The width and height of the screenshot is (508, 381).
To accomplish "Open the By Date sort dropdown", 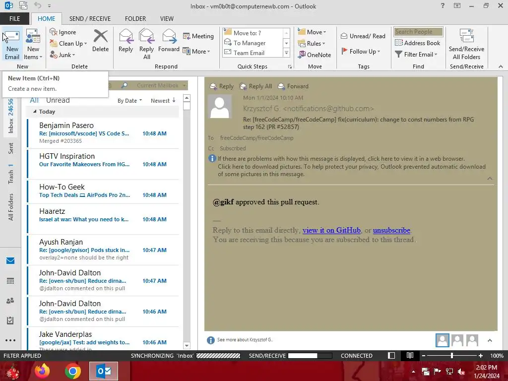I will (x=129, y=101).
